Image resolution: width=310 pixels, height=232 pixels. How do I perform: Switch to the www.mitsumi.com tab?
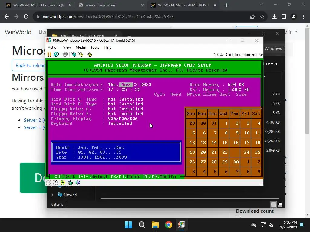pos(111,5)
